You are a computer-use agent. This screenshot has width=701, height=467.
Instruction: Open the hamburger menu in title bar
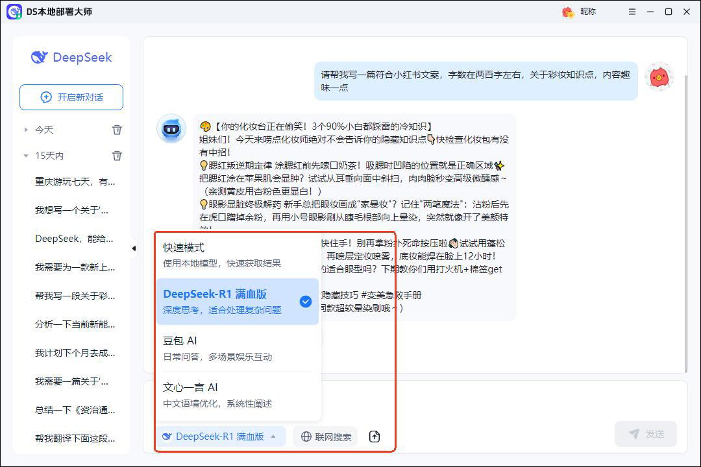coord(632,12)
